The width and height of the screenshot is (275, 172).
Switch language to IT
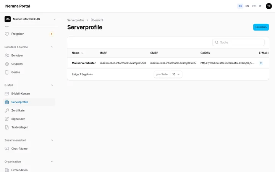(x=260, y=6)
